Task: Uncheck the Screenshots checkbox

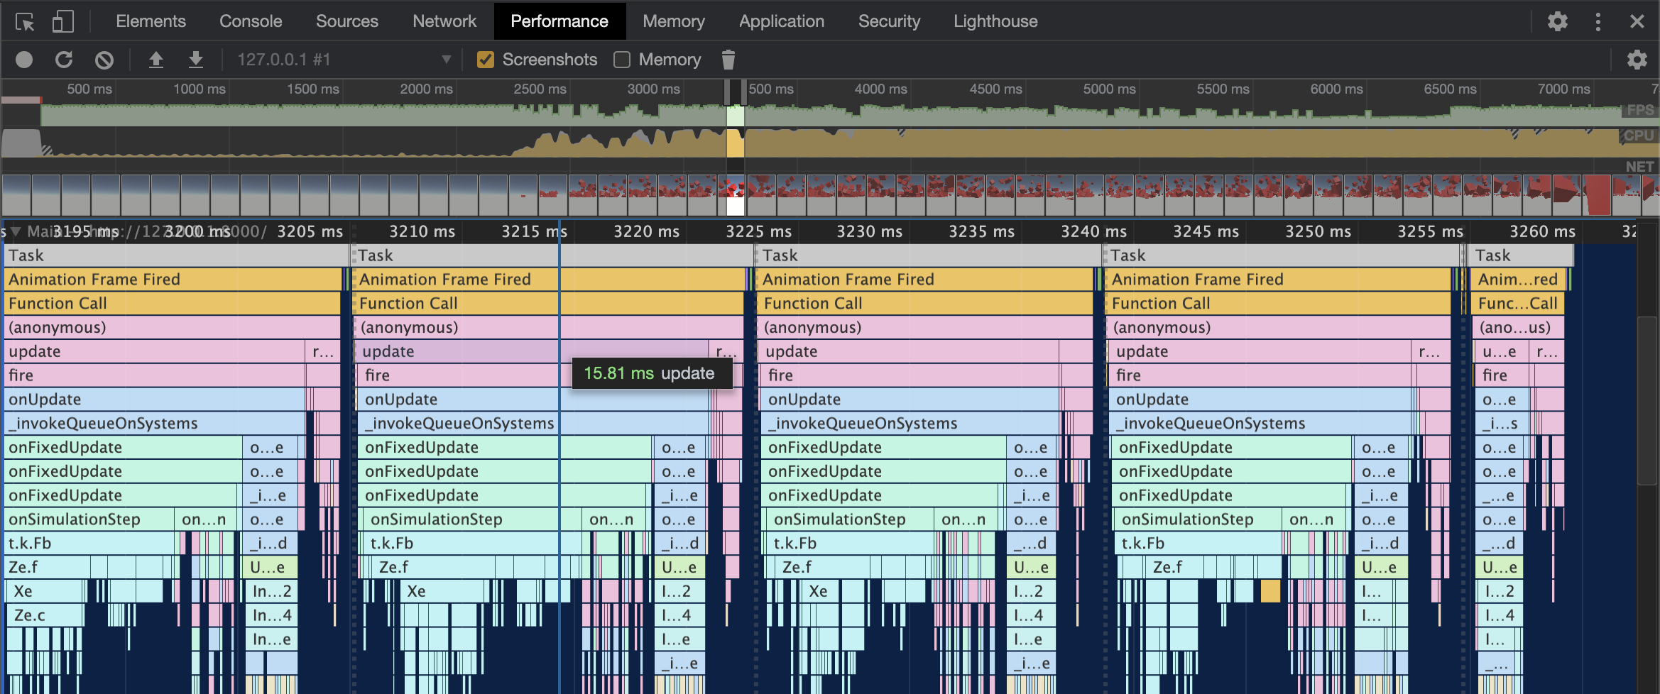Action: [x=486, y=60]
